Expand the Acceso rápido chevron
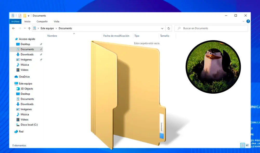The height and width of the screenshot is (153, 260). tap(12, 39)
